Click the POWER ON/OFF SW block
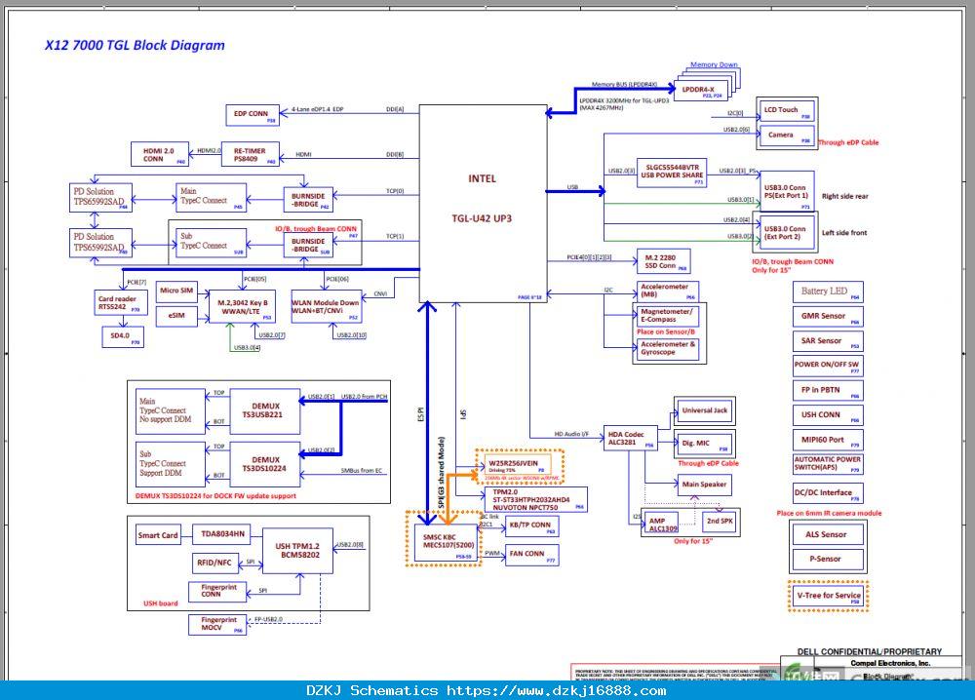This screenshot has width=975, height=700. tap(828, 366)
